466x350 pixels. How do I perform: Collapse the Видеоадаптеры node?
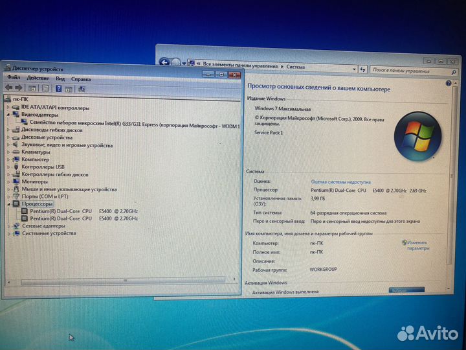click(8, 115)
